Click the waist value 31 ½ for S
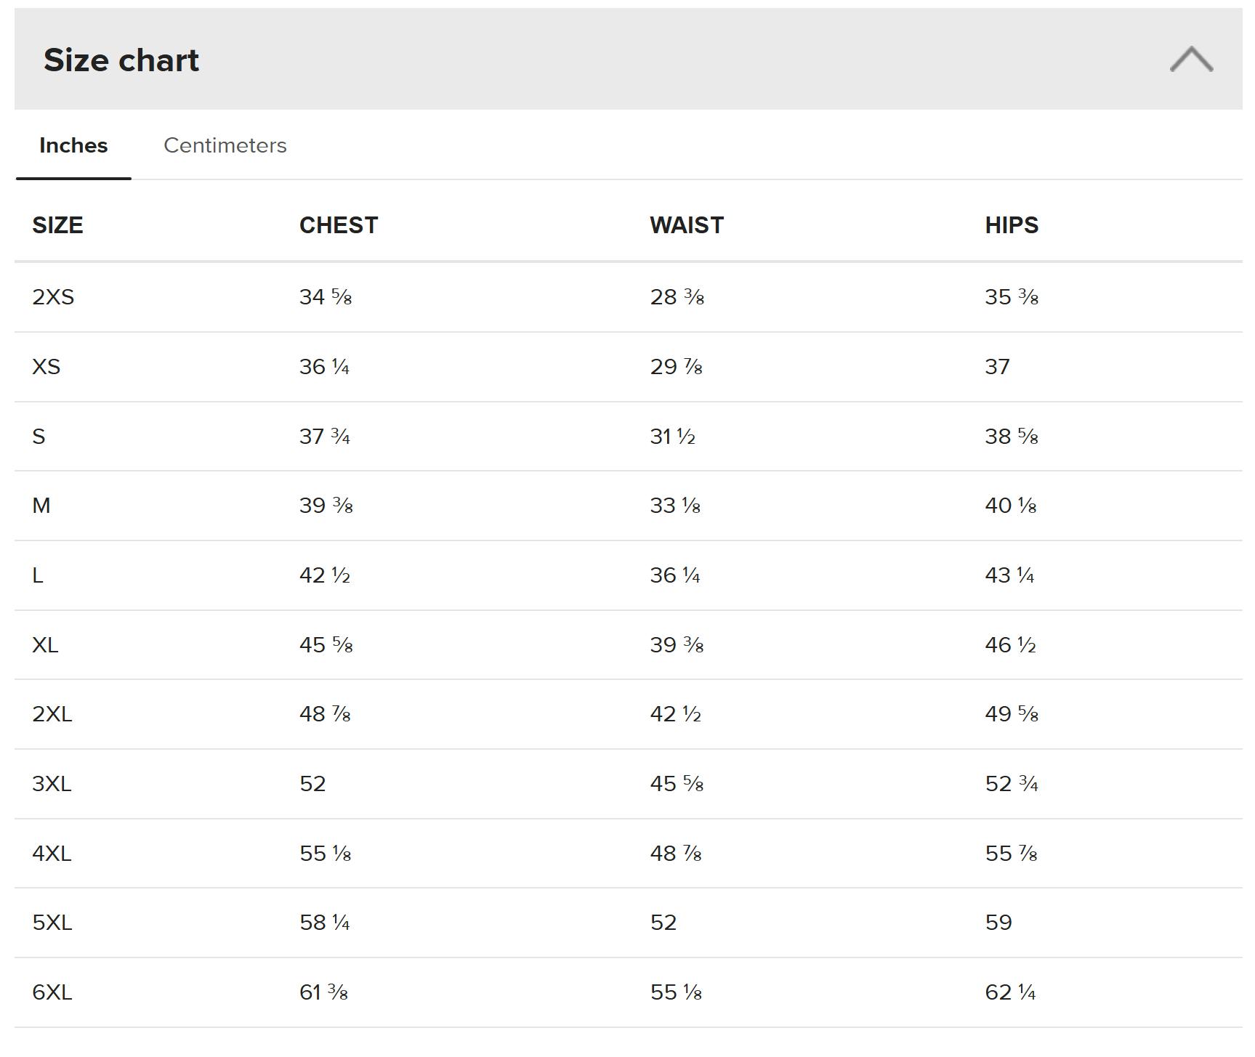This screenshot has width=1255, height=1057. click(672, 437)
